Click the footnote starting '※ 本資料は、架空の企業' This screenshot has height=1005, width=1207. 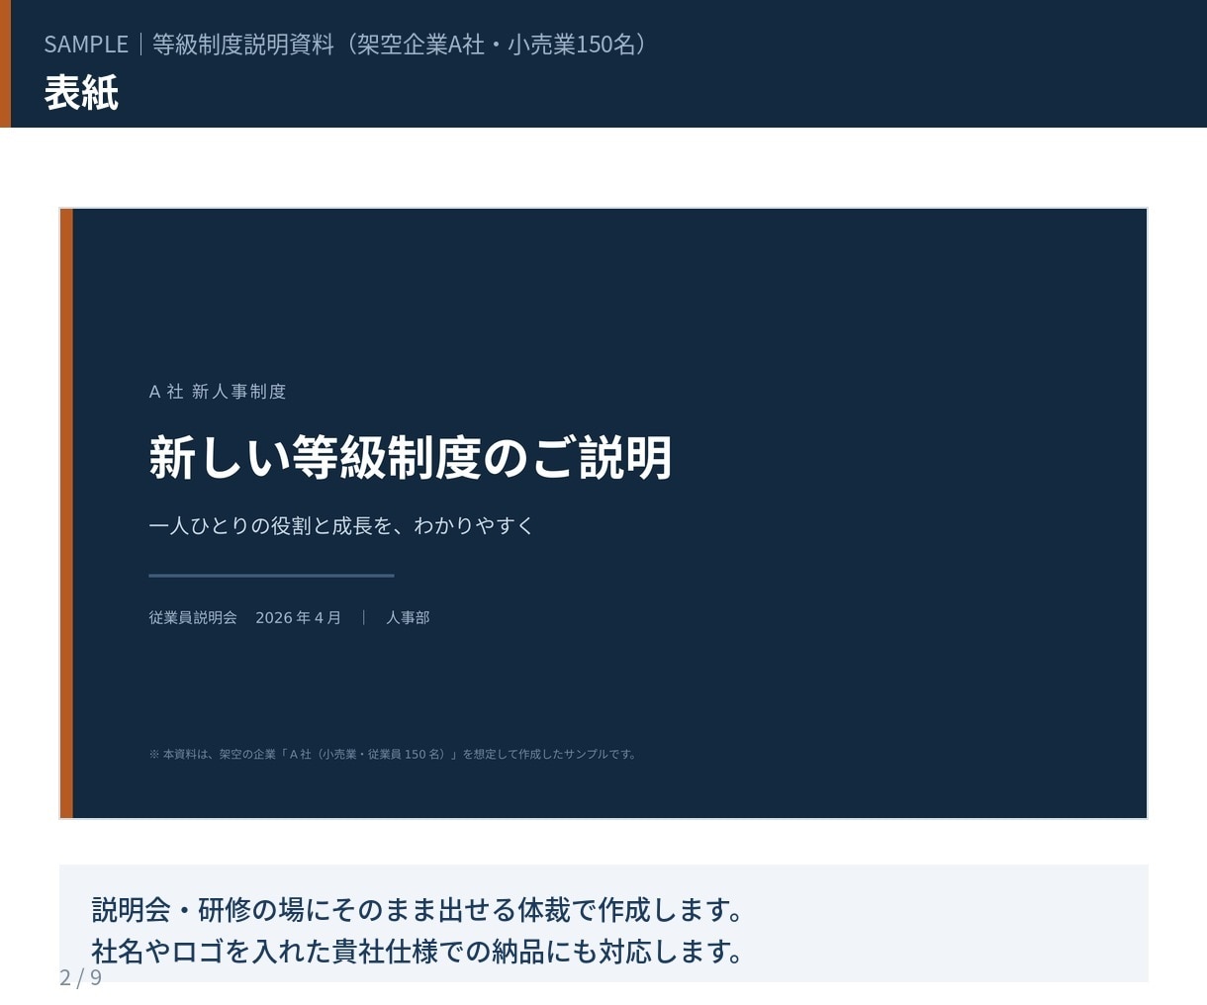pyautogui.click(x=393, y=754)
